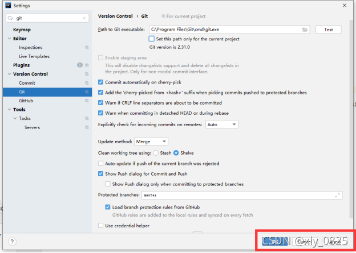Uncheck 'Load branch protection rules from GitHub'

pos(108,207)
